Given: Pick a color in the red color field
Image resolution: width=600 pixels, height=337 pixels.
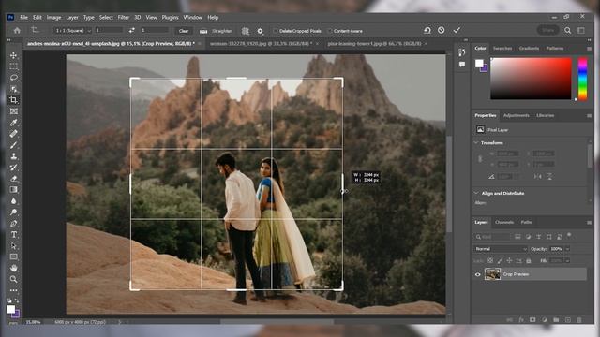Looking at the screenshot, I should (x=531, y=79).
